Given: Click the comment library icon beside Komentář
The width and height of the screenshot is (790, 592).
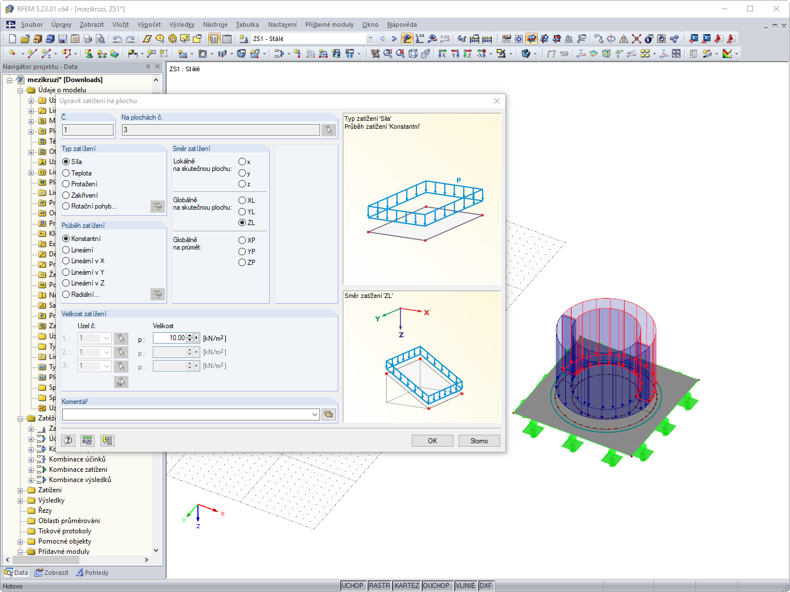Looking at the screenshot, I should pos(329,414).
